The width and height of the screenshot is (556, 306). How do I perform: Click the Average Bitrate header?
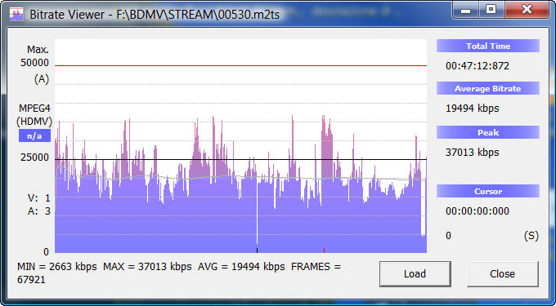click(488, 88)
